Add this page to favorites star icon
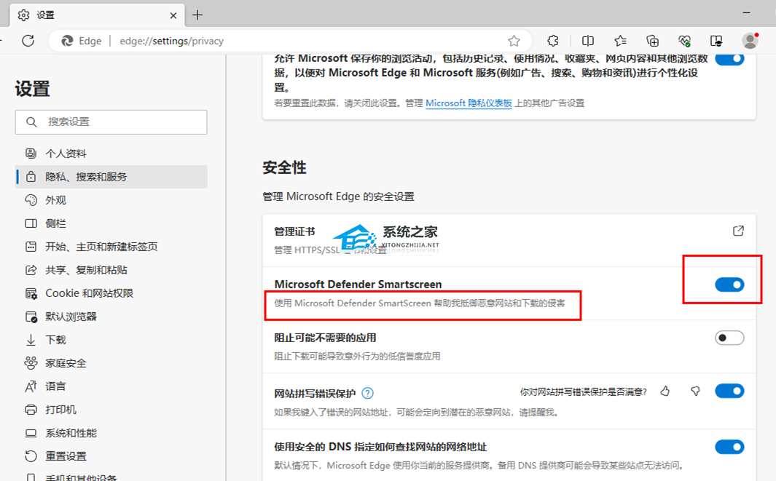The height and width of the screenshot is (481, 776). pyautogui.click(x=514, y=41)
